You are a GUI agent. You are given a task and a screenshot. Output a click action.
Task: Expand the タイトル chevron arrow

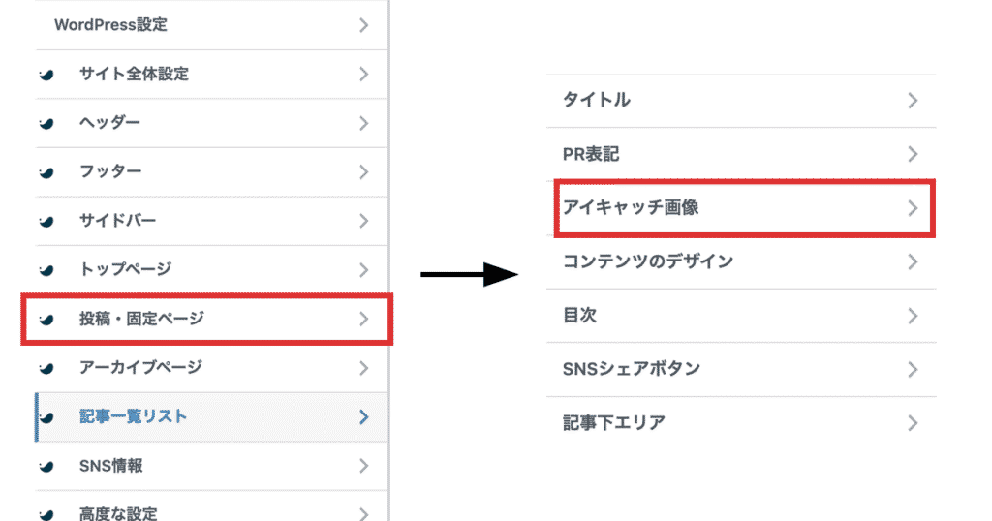912,100
